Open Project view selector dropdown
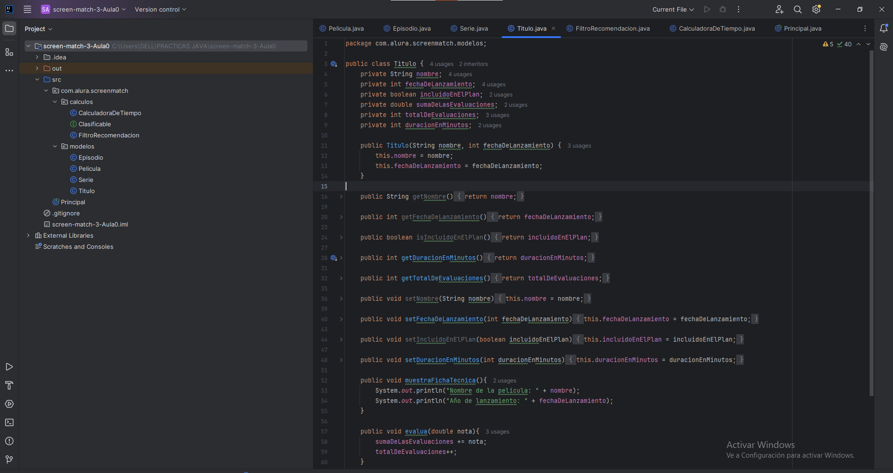Viewport: 893px width, 473px height. point(38,29)
